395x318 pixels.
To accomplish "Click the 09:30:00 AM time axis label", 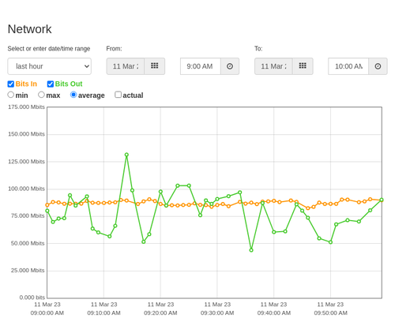I will click(217, 313).
